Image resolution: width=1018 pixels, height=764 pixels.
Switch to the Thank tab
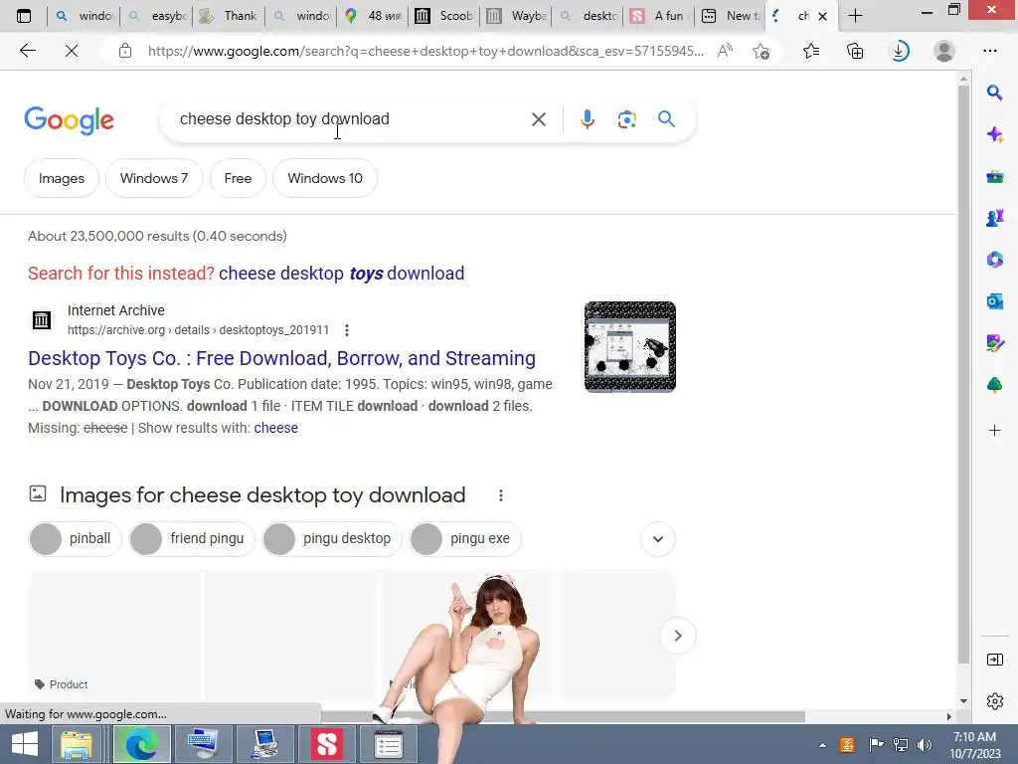(x=230, y=16)
